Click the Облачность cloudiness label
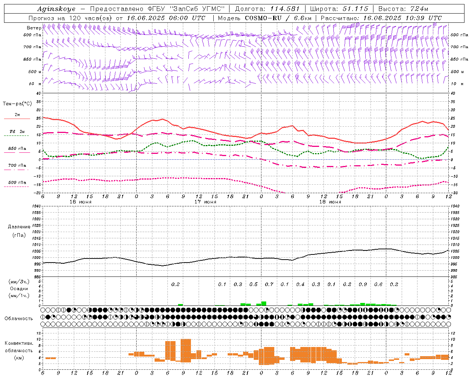The height and width of the screenshot is (376, 470). pos(19,318)
